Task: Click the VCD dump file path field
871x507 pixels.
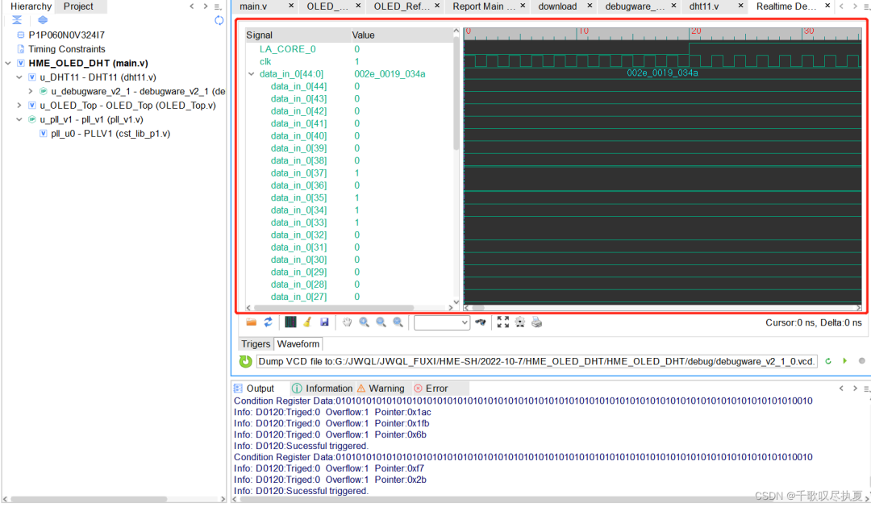Action: pos(536,361)
